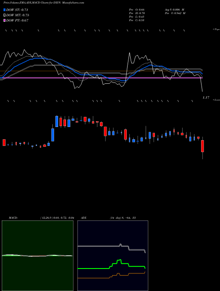Click the '1.17' price label
Screen dimensions: 220x291
tap(206, 97)
